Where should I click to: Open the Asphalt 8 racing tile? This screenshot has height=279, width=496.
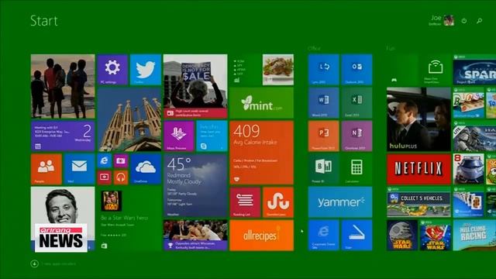pos(468,169)
